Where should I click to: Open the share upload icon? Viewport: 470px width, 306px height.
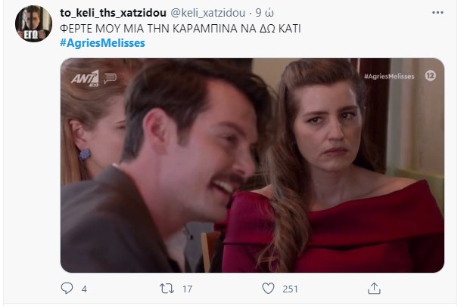click(374, 289)
